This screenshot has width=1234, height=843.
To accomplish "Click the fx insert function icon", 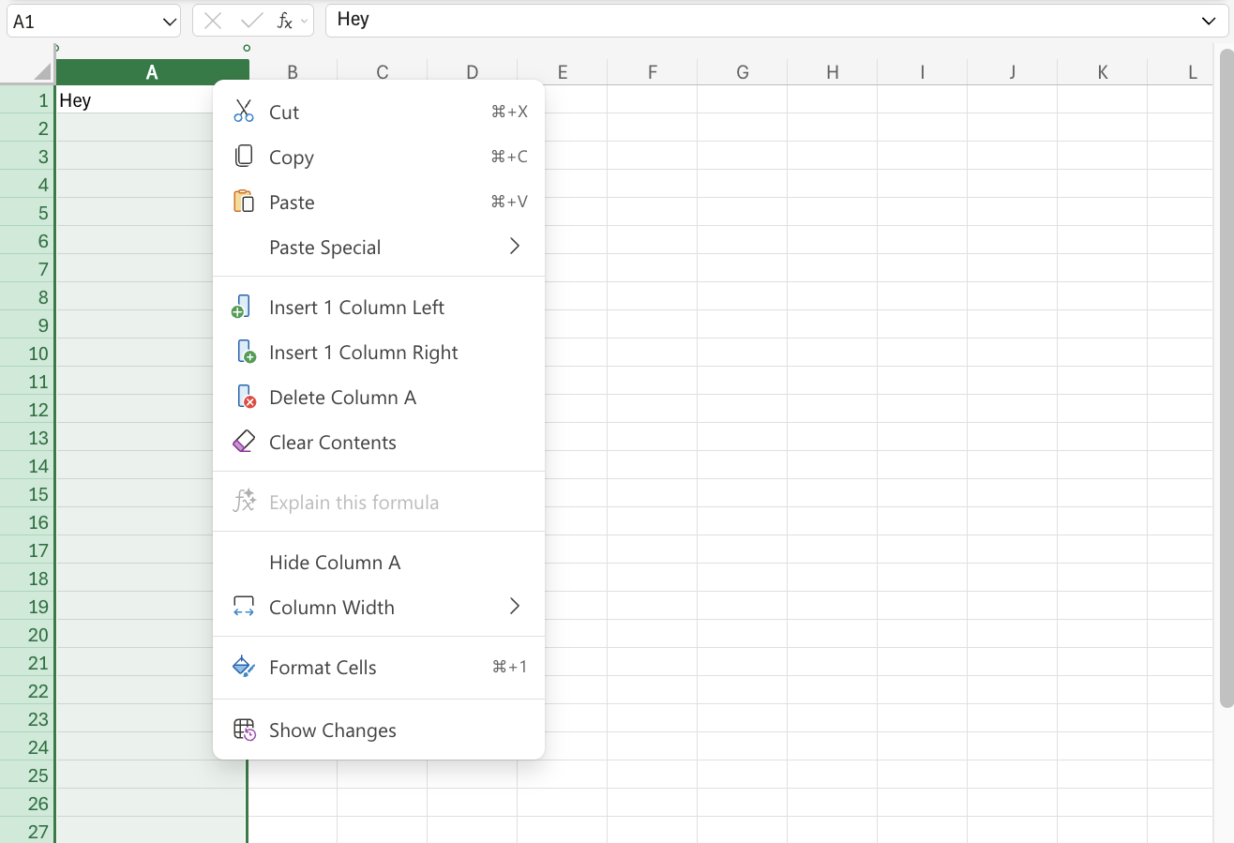I will point(284,21).
